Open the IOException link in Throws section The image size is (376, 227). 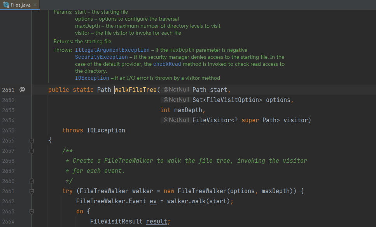92,78
